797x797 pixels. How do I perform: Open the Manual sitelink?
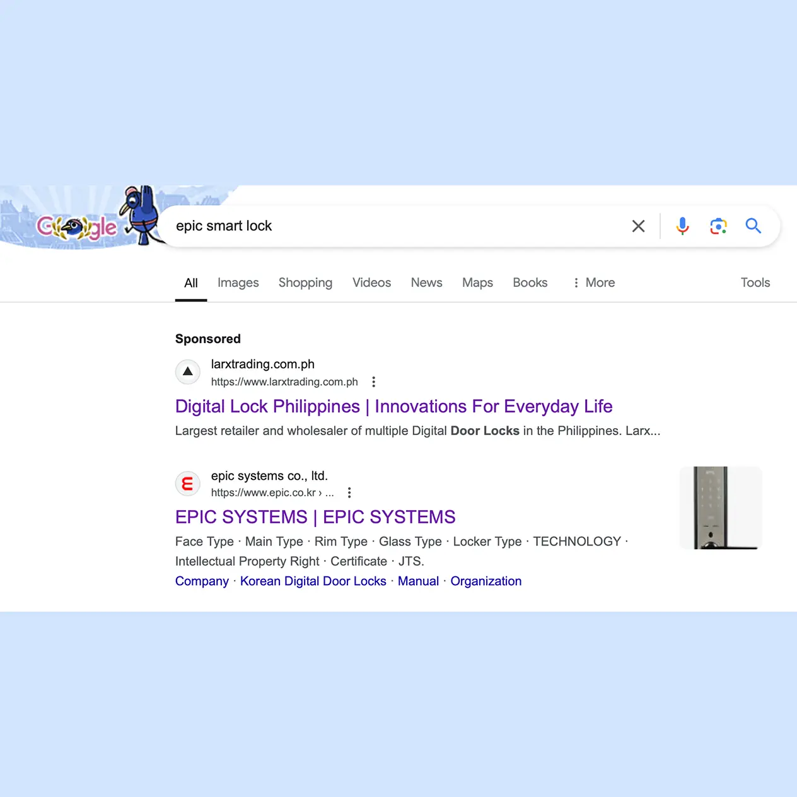click(x=418, y=581)
